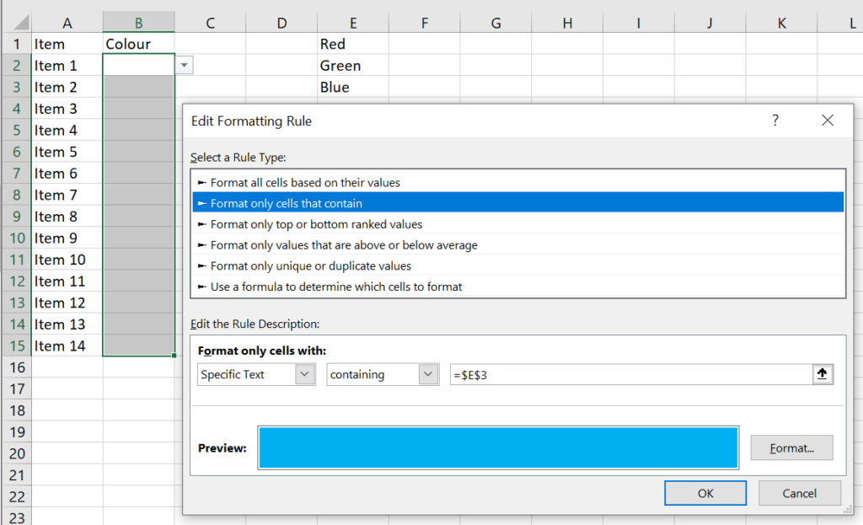863x525 pixels.
Task: Choose 'Format only values that are above or below average'
Action: 344,245
